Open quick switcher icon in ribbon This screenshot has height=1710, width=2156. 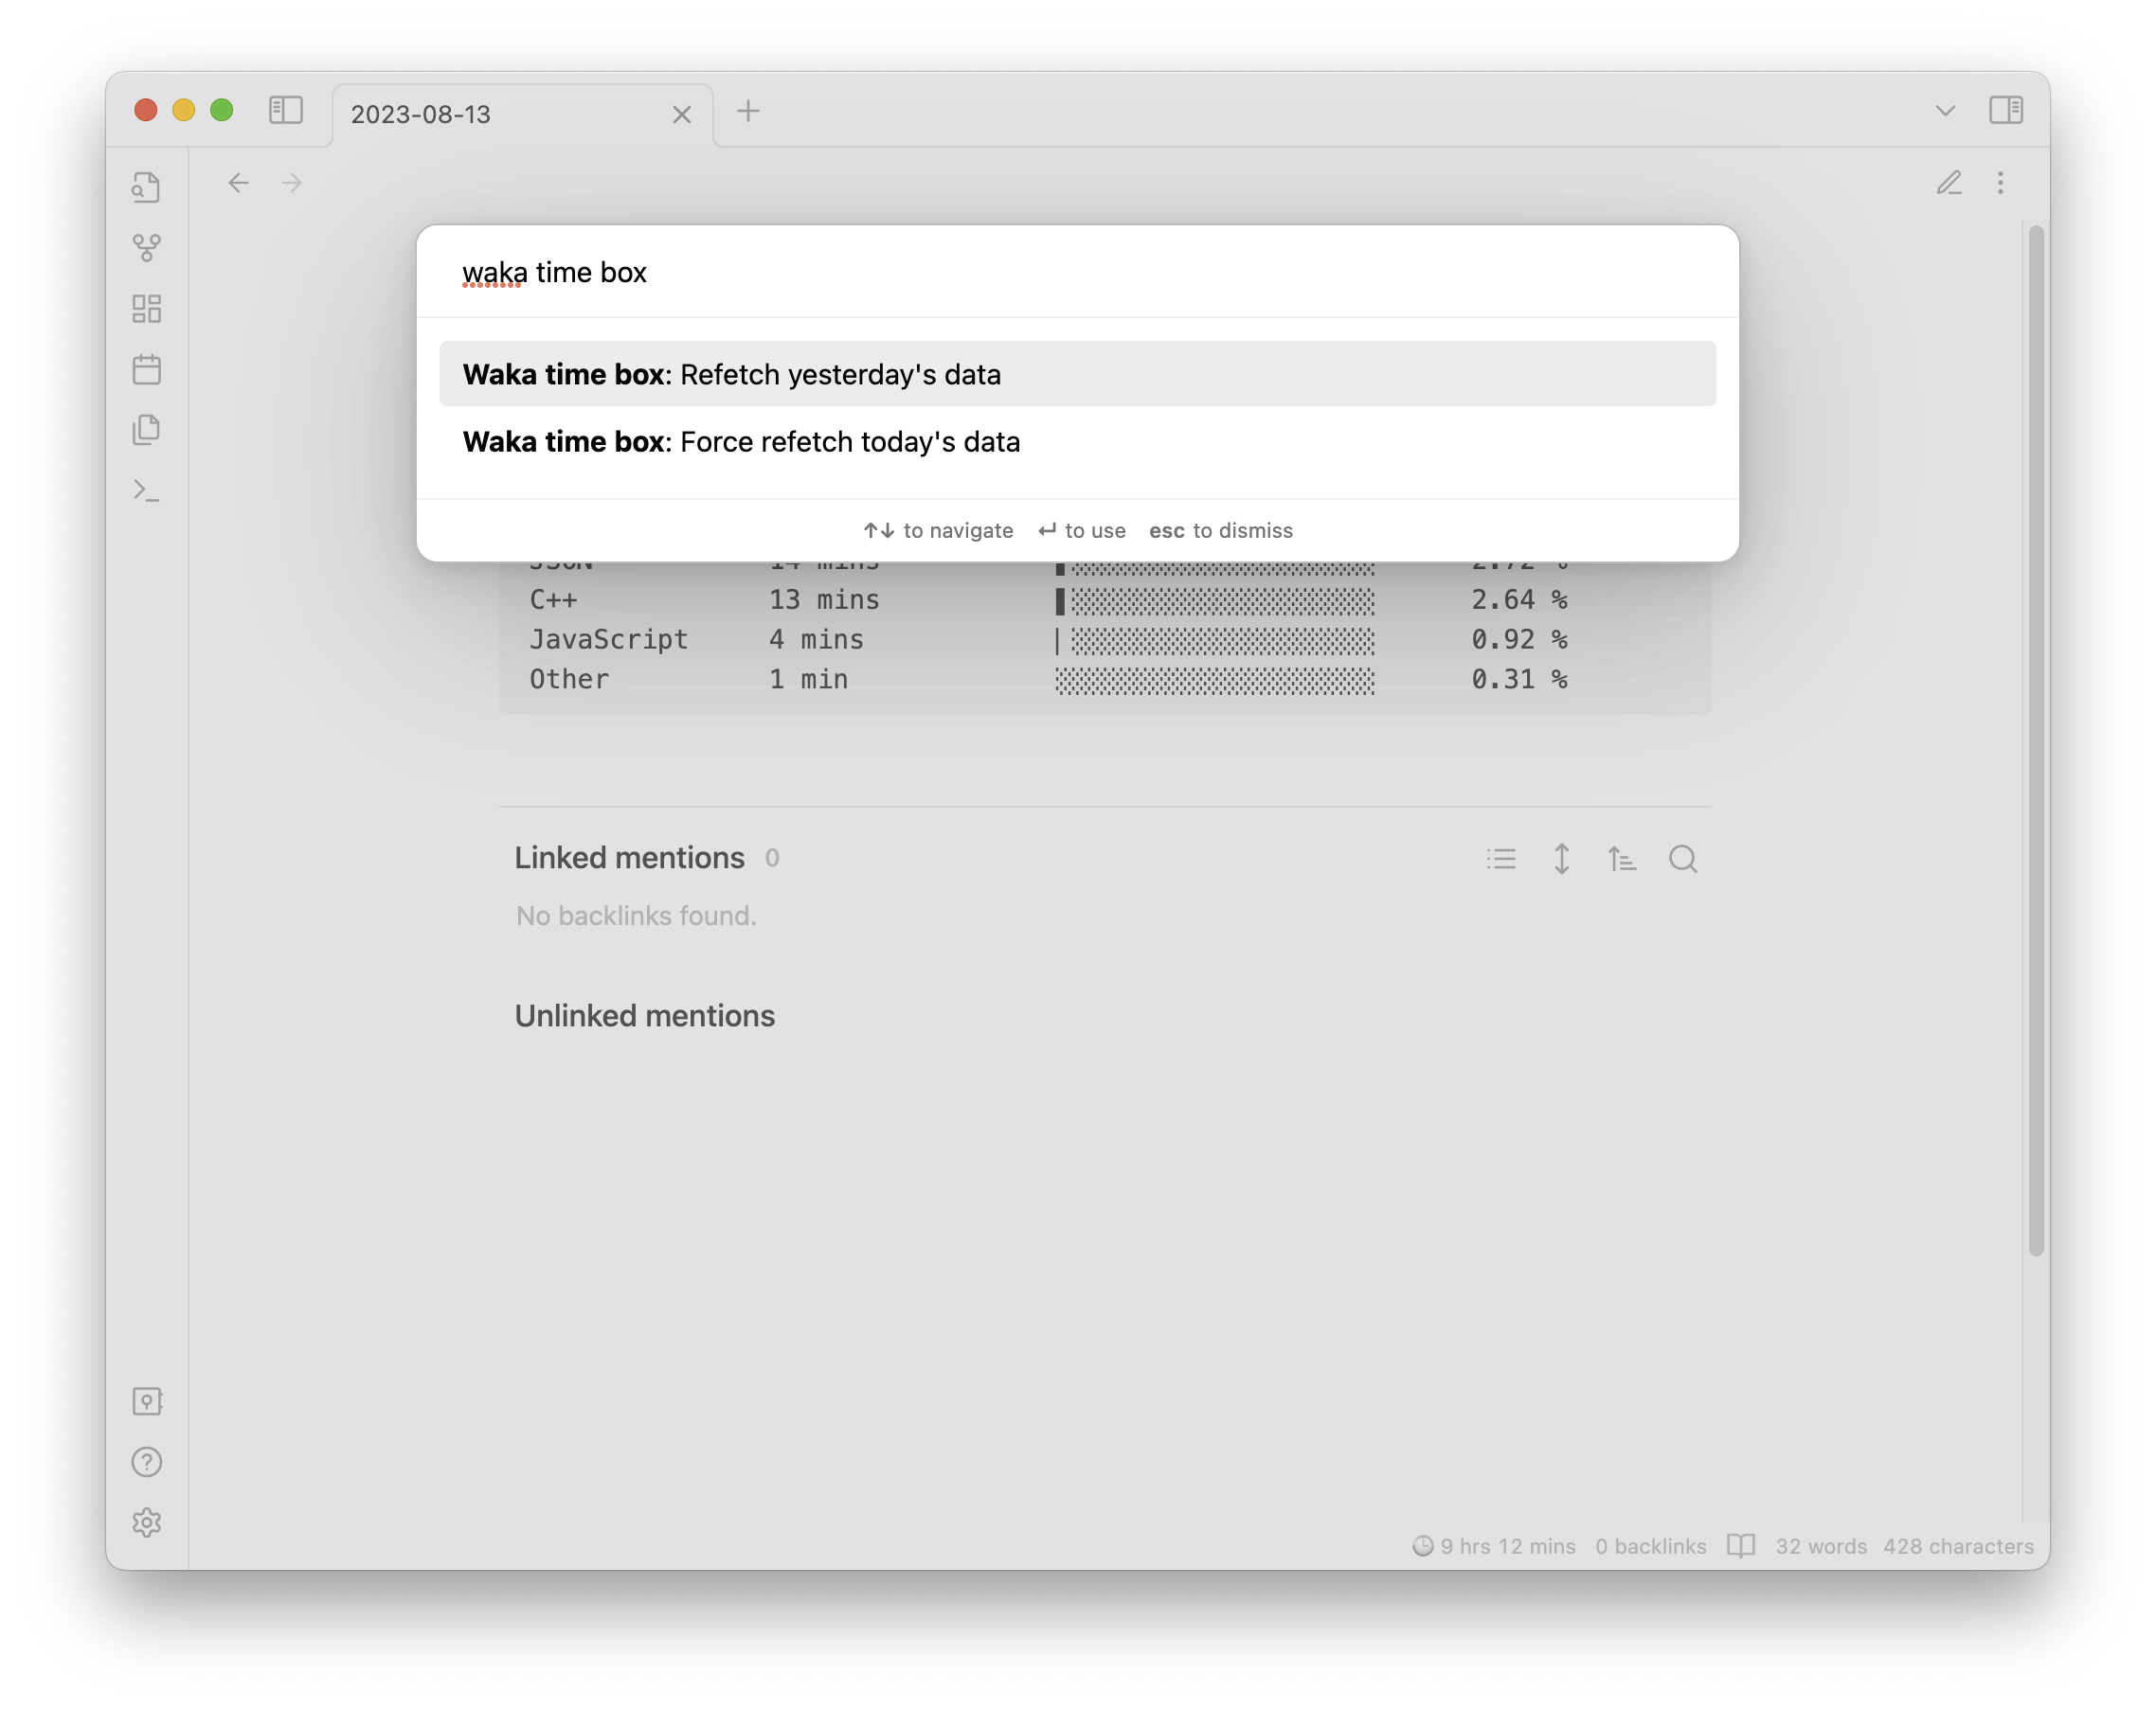click(147, 187)
